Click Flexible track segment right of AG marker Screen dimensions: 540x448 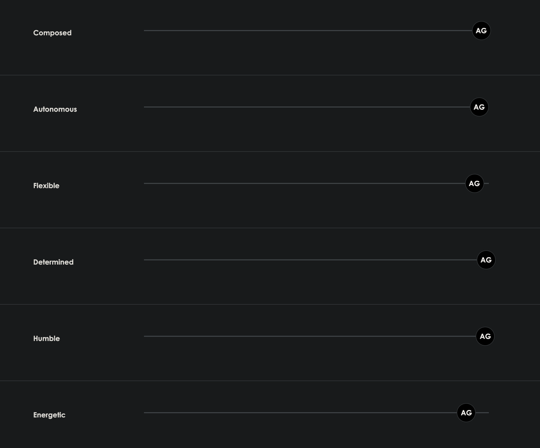[486, 183]
